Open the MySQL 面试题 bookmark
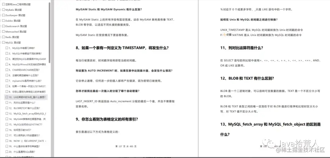Viewport: 330px width, 158px height. click(13, 43)
